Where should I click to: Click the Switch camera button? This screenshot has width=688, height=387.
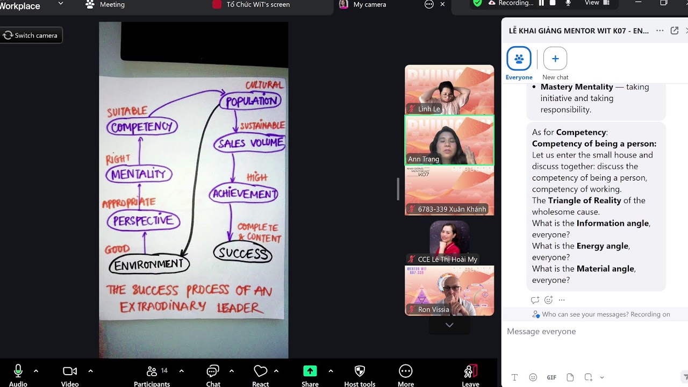point(31,35)
